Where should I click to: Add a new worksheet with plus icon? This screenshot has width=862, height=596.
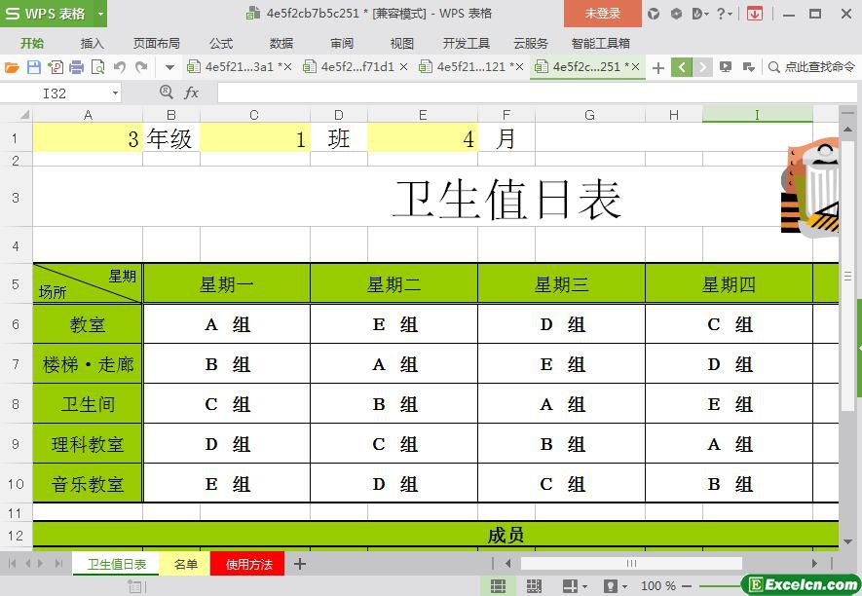pos(300,564)
